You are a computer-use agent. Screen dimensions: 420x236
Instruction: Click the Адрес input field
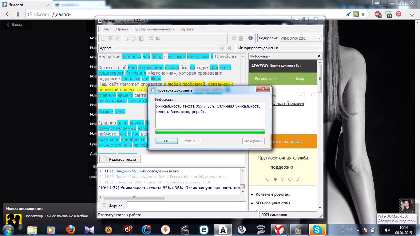165,48
